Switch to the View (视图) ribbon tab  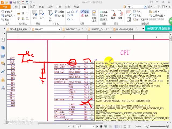33,7
